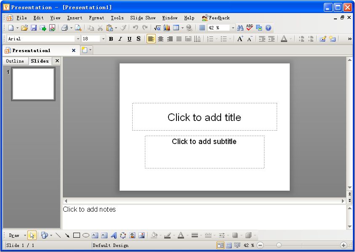This screenshot has height=252, width=355.
Task: Decrease font size with the A- icon
Action: pos(250,39)
